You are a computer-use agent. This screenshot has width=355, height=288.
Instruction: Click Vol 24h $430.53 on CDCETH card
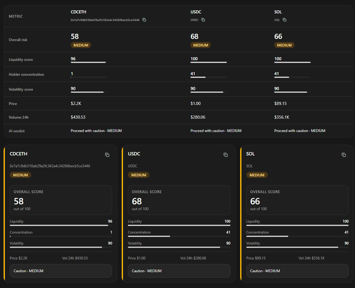[75, 258]
